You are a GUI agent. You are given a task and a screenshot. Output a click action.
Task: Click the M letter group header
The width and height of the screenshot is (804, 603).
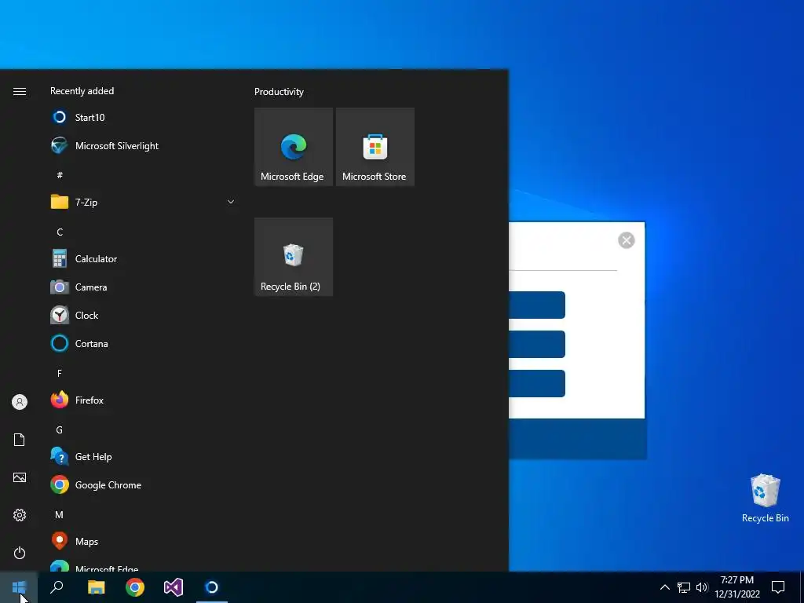tap(60, 514)
